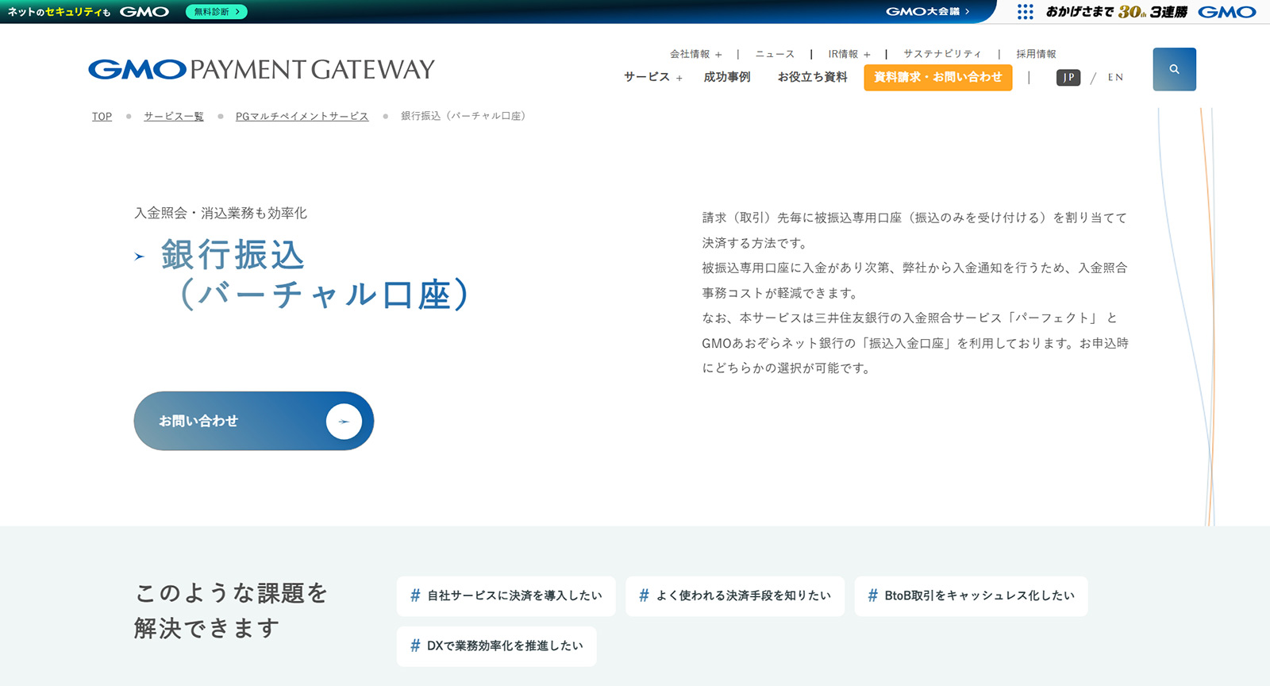Screen dimensions: 1270x686
Task: Click the arrow circle in お問い合わせ button
Action: [x=344, y=421]
